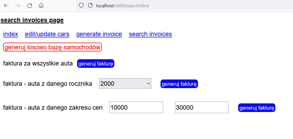Screen dimensions: 293x139
Task: Open the tracking protection shield icon
Action: (81, 5)
